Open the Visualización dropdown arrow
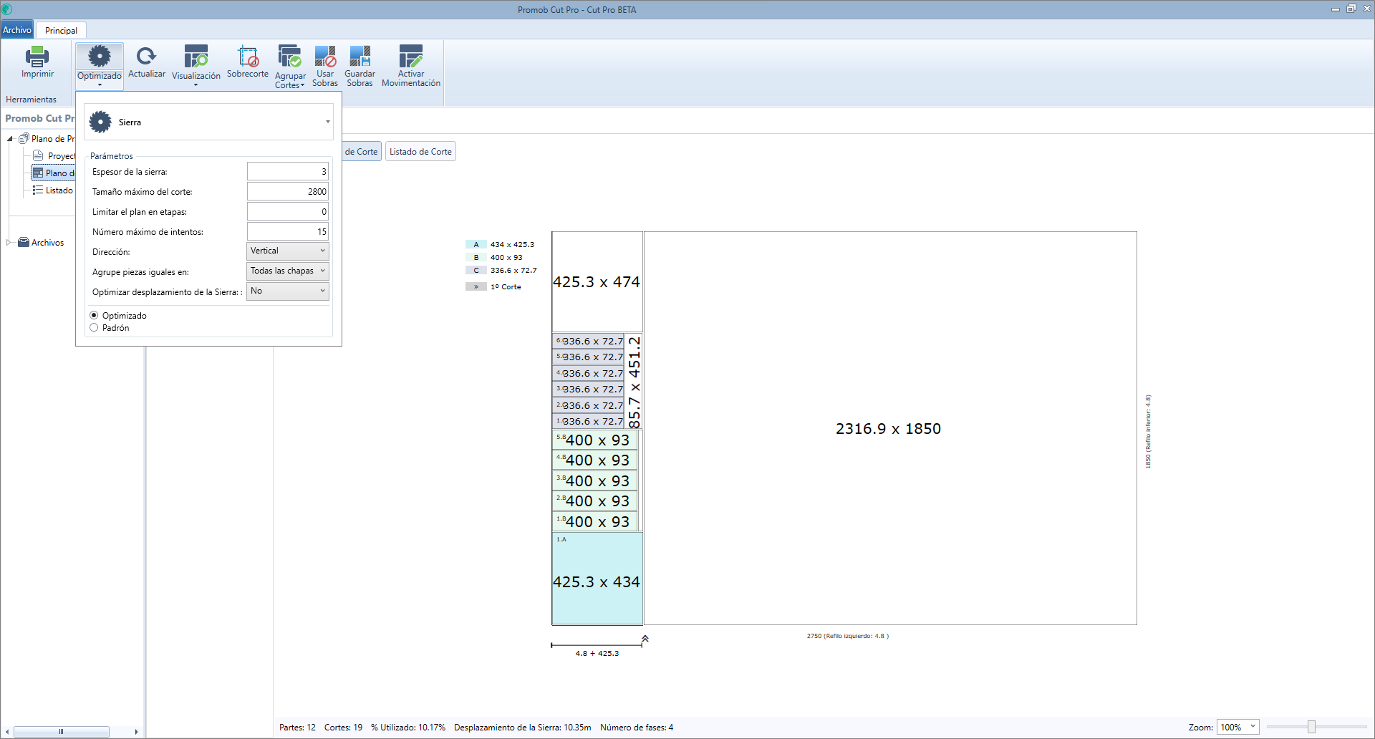 [196, 85]
